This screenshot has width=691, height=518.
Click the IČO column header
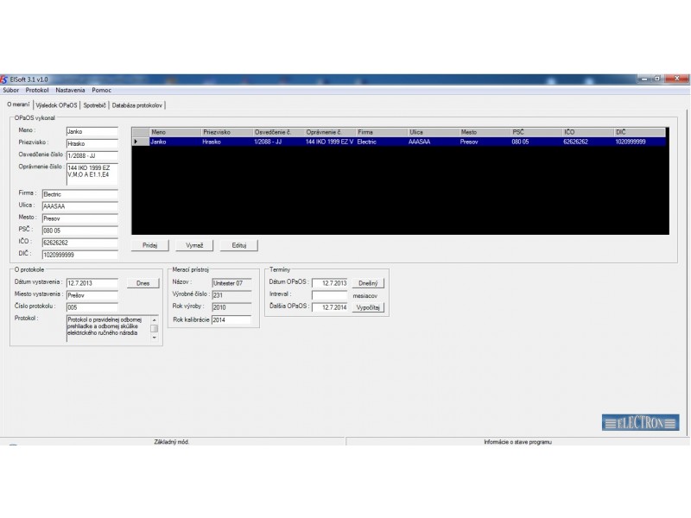588,132
